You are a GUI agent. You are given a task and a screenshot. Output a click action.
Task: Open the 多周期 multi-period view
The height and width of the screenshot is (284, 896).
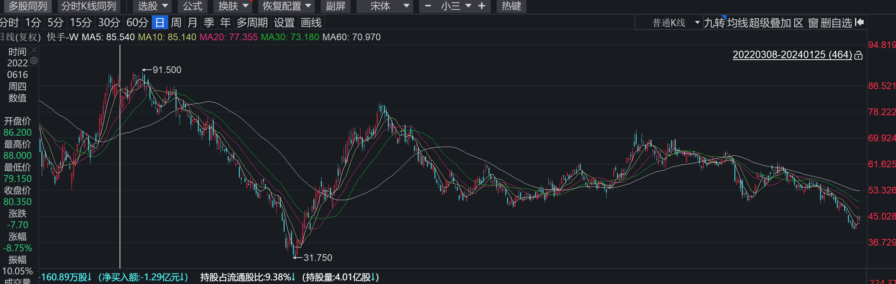pyautogui.click(x=252, y=23)
